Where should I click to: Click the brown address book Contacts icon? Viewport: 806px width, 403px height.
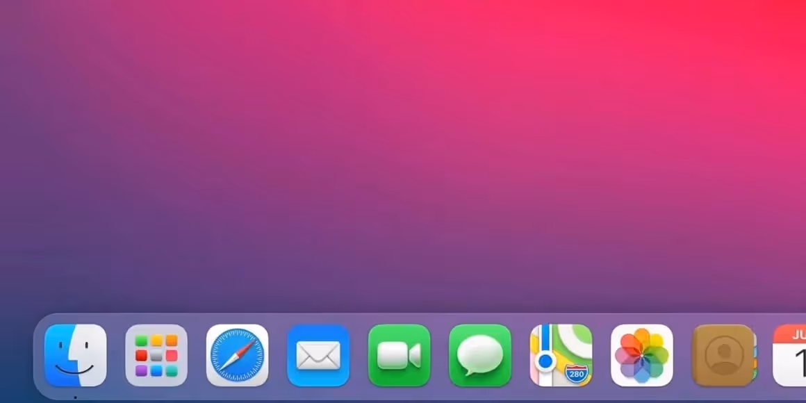click(x=723, y=356)
